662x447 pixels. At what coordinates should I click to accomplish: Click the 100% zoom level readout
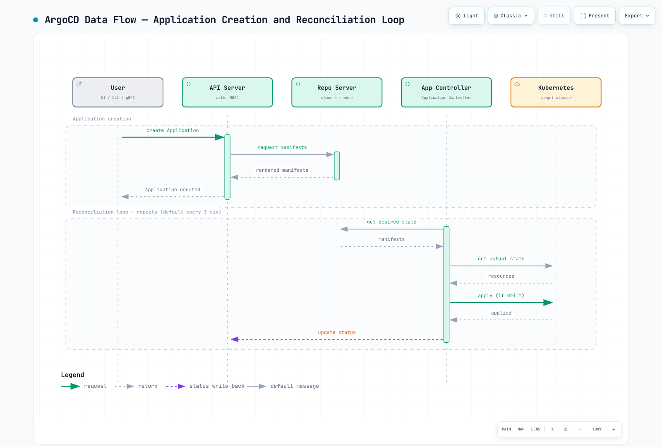point(597,429)
